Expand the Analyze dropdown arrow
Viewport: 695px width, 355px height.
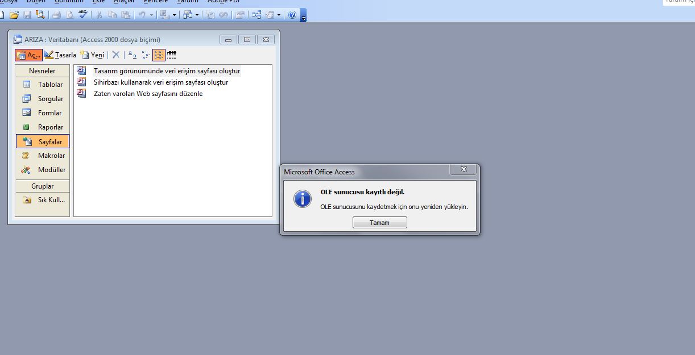pyautogui.click(x=197, y=15)
